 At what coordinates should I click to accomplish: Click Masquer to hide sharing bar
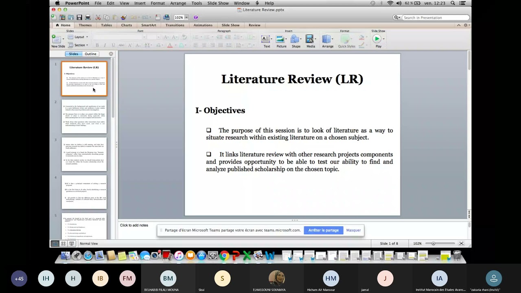(353, 230)
